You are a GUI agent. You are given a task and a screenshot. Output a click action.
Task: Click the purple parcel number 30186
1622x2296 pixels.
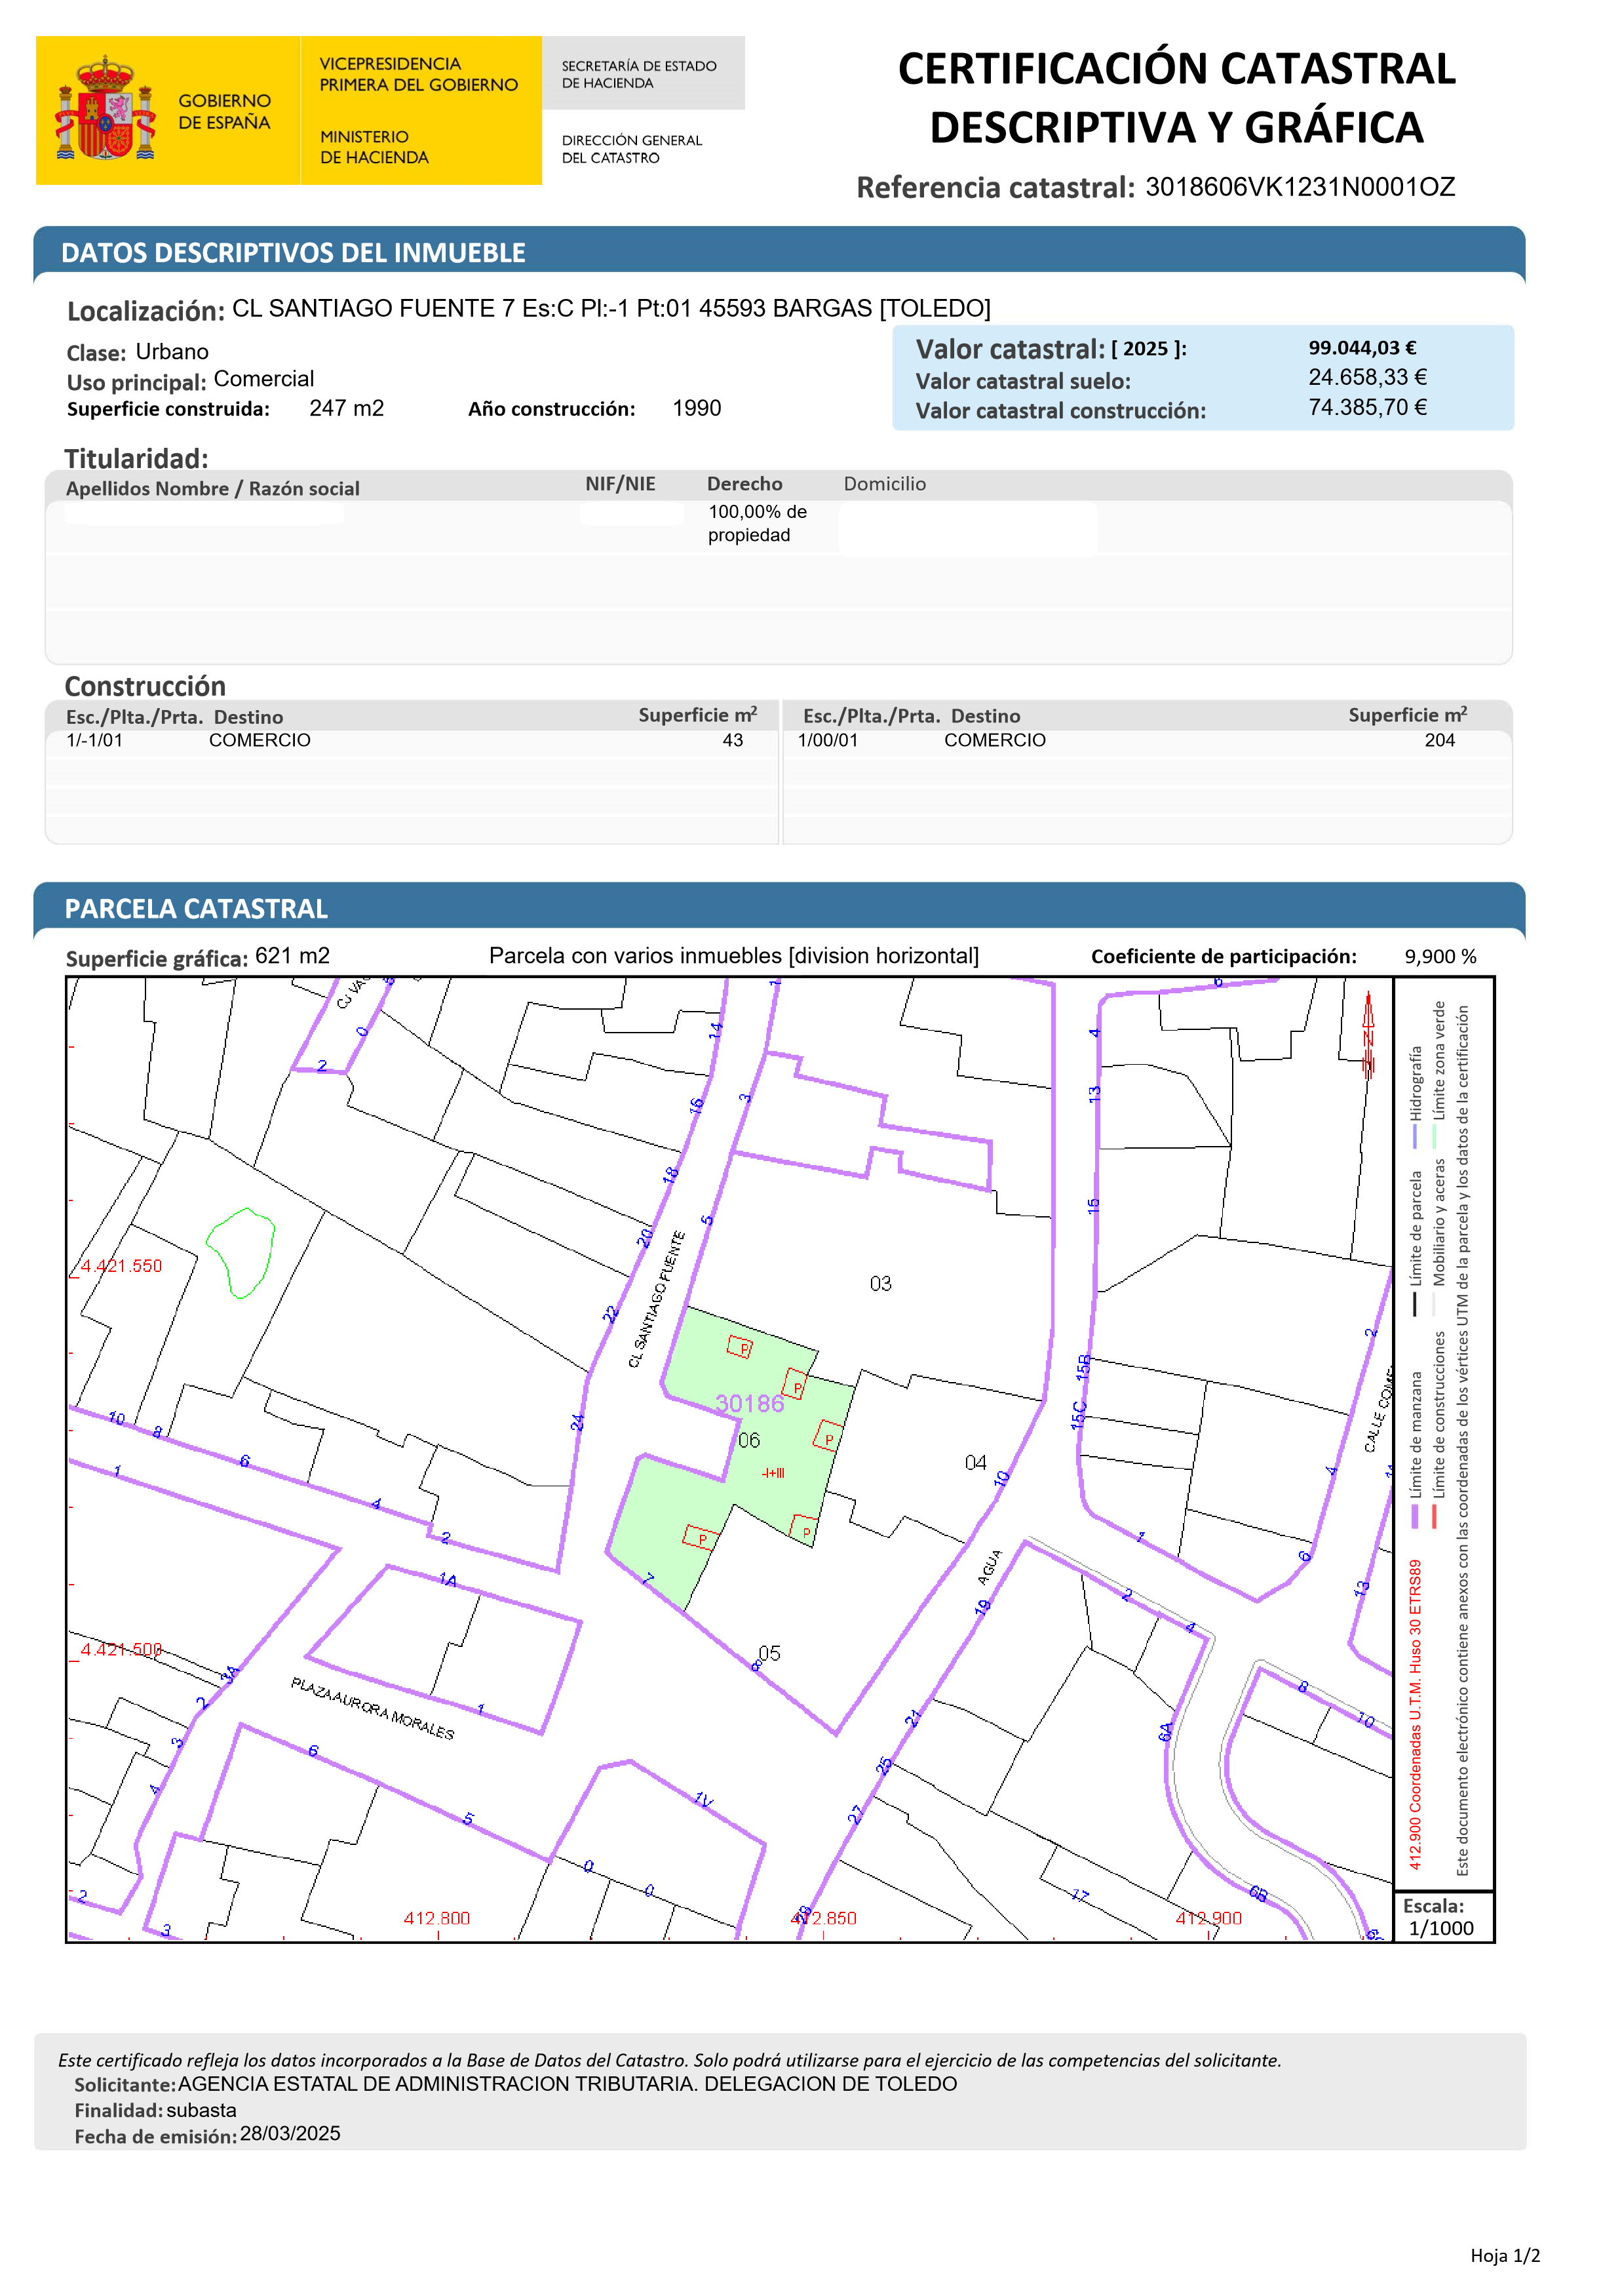pyautogui.click(x=750, y=1404)
